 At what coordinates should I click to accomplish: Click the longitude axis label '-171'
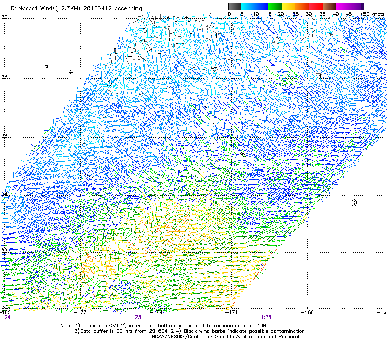(232, 312)
